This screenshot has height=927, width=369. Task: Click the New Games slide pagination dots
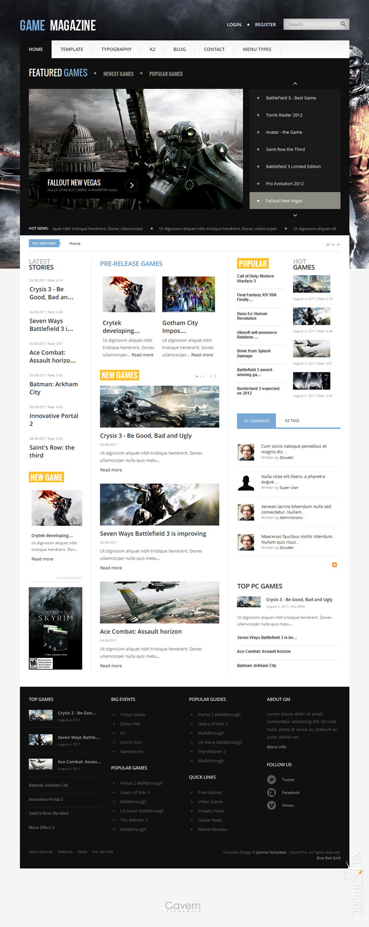coord(200,377)
